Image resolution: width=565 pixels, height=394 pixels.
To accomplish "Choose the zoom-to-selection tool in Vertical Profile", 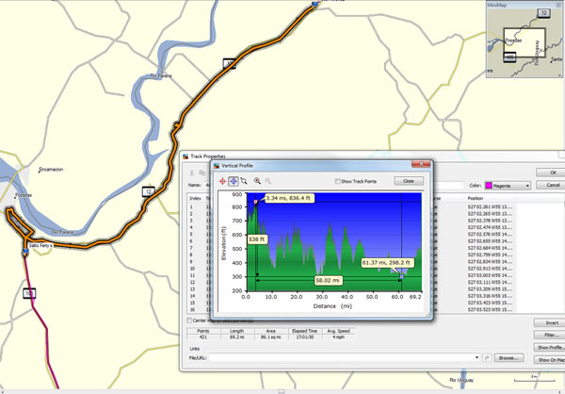I will click(244, 181).
